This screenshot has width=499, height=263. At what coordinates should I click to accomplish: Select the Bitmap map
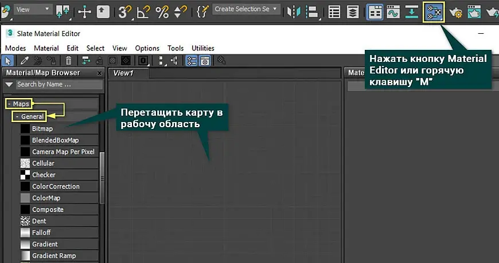(60, 129)
